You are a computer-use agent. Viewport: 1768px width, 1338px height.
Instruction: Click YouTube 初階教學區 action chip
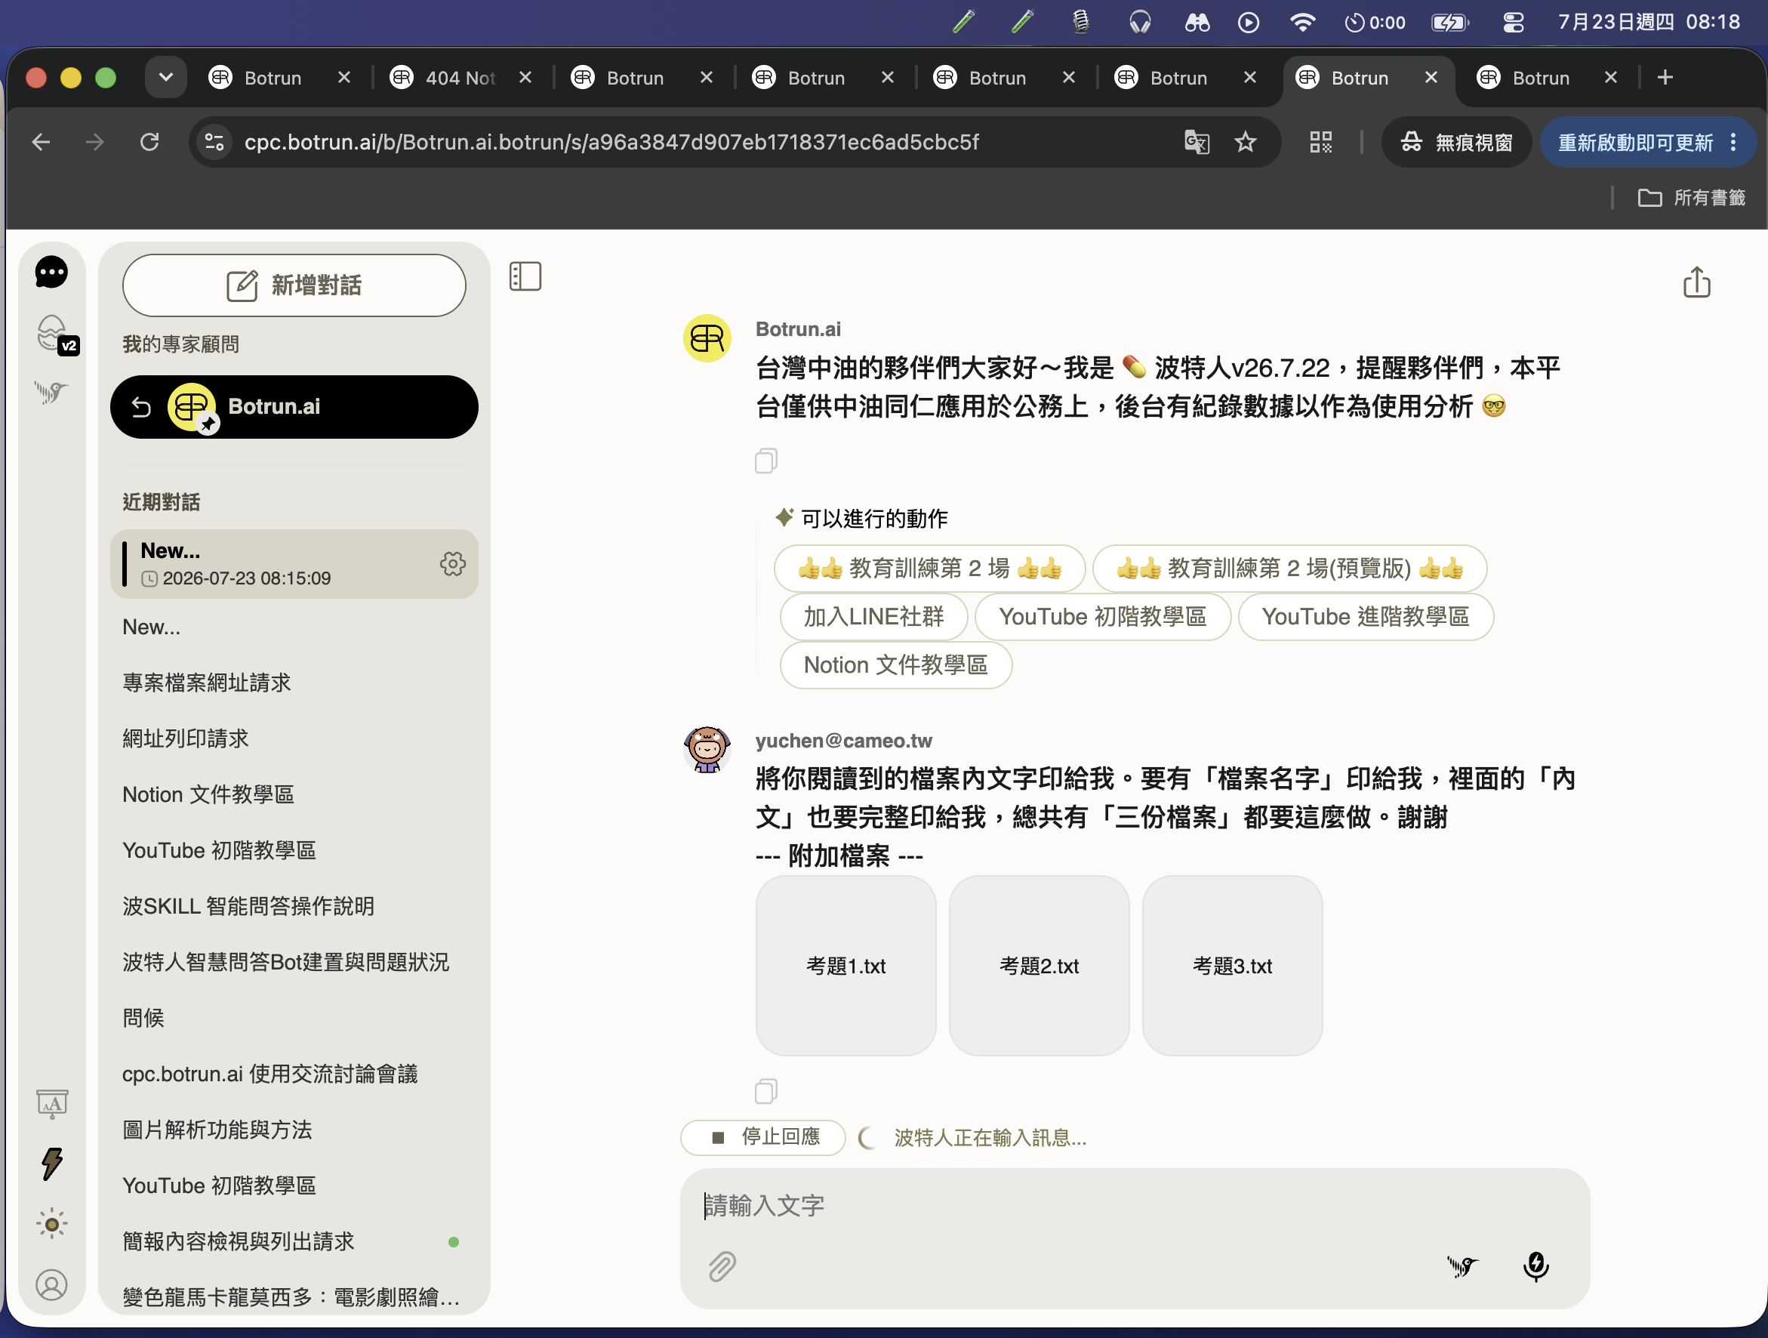1102,616
